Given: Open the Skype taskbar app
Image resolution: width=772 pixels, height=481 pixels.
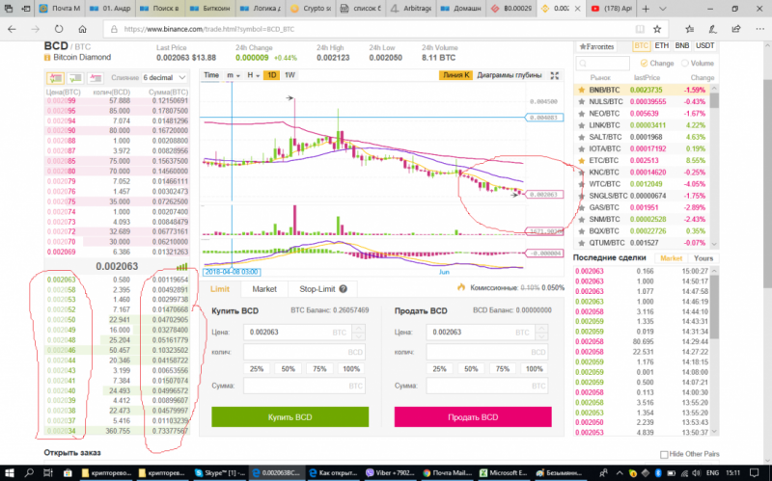Looking at the screenshot, I should 218,472.
